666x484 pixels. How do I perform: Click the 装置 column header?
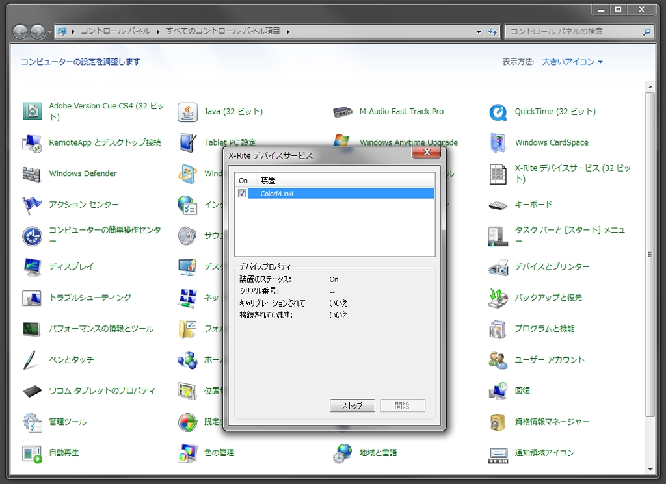coord(346,181)
